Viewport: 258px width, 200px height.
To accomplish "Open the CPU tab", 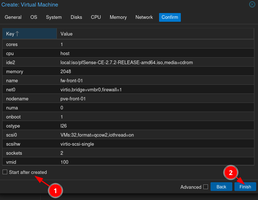I will coord(96,17).
